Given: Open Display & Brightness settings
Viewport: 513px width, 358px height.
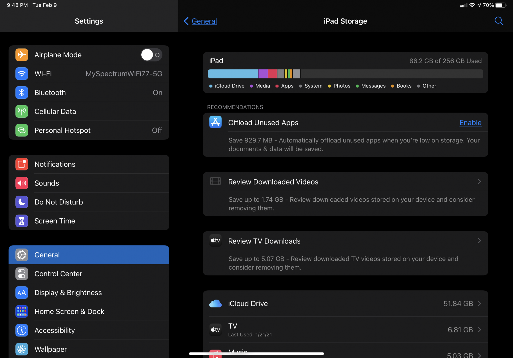Looking at the screenshot, I should [89, 293].
